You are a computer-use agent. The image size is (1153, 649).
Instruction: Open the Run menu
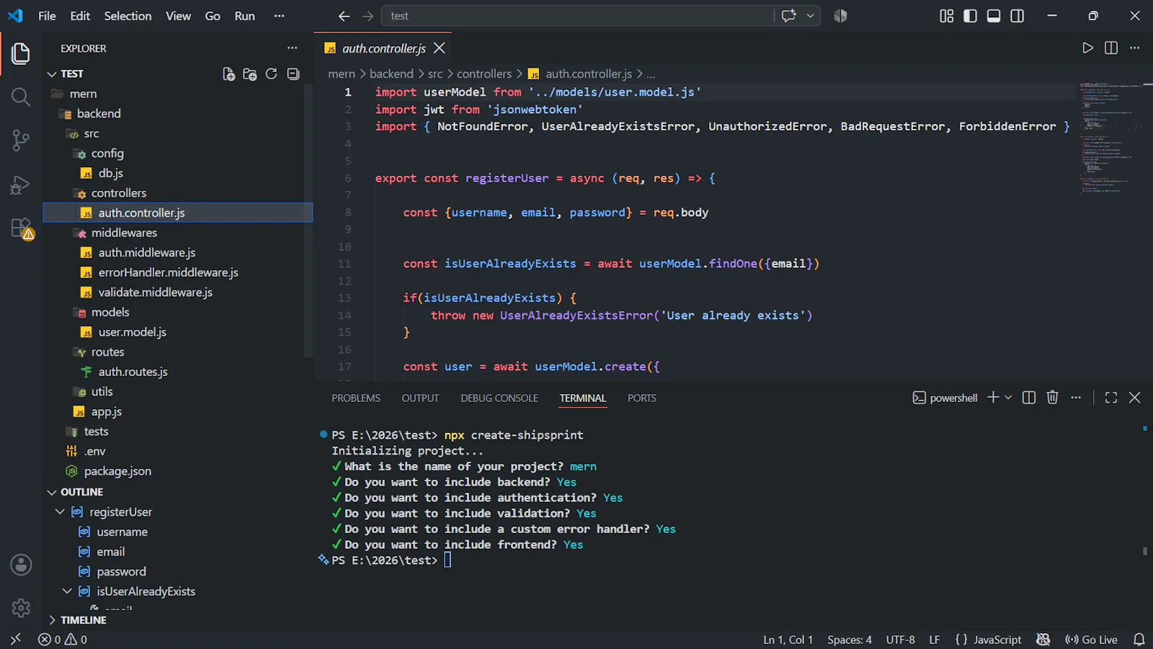[x=244, y=16]
